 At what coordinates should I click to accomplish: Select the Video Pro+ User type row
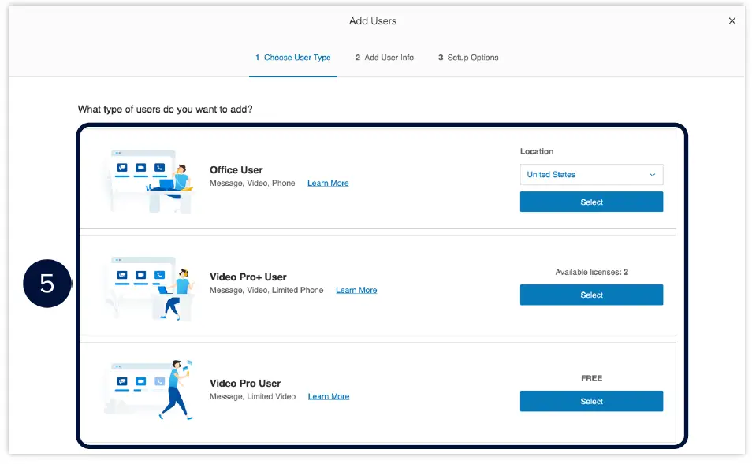coord(378,284)
